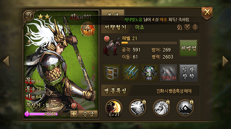
Task: Open the Lv21 unit trait skill icon
Action: [x=114, y=108]
